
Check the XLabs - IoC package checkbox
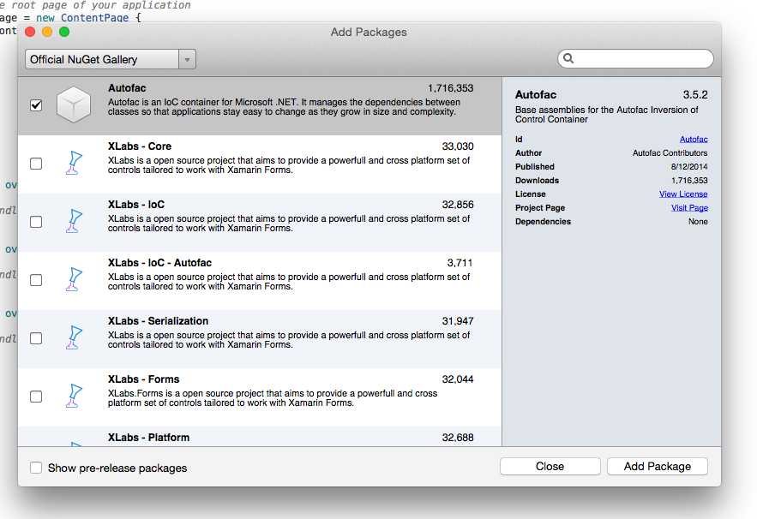(x=36, y=222)
